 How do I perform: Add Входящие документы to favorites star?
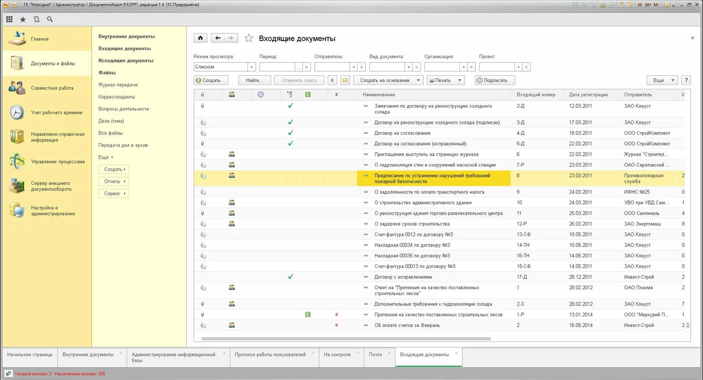(249, 38)
